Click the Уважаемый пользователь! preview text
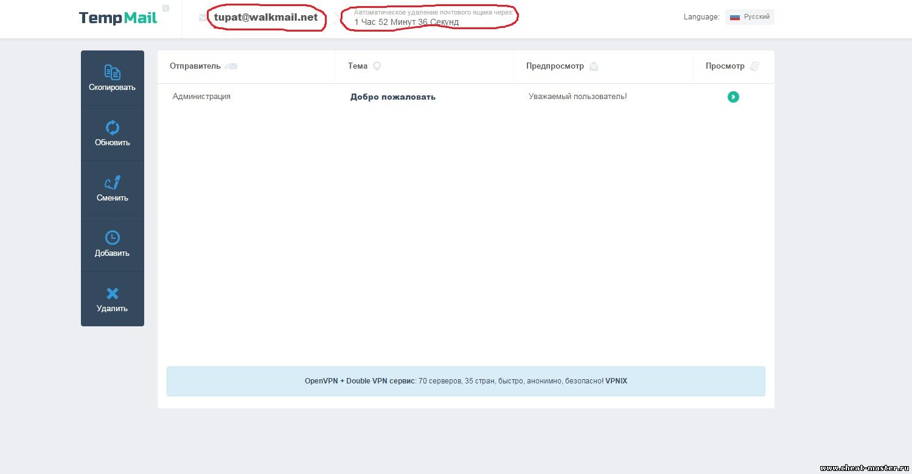Viewport: 912px width, 474px height. pos(577,97)
